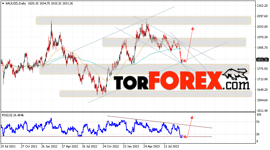Click the date label 27 Apr 2022
The image size is (270, 150).
tap(70, 146)
